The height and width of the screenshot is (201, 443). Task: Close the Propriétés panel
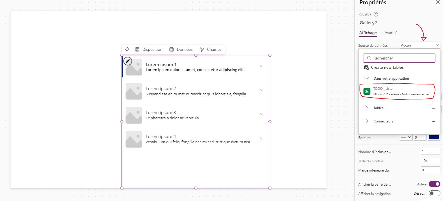point(438,2)
